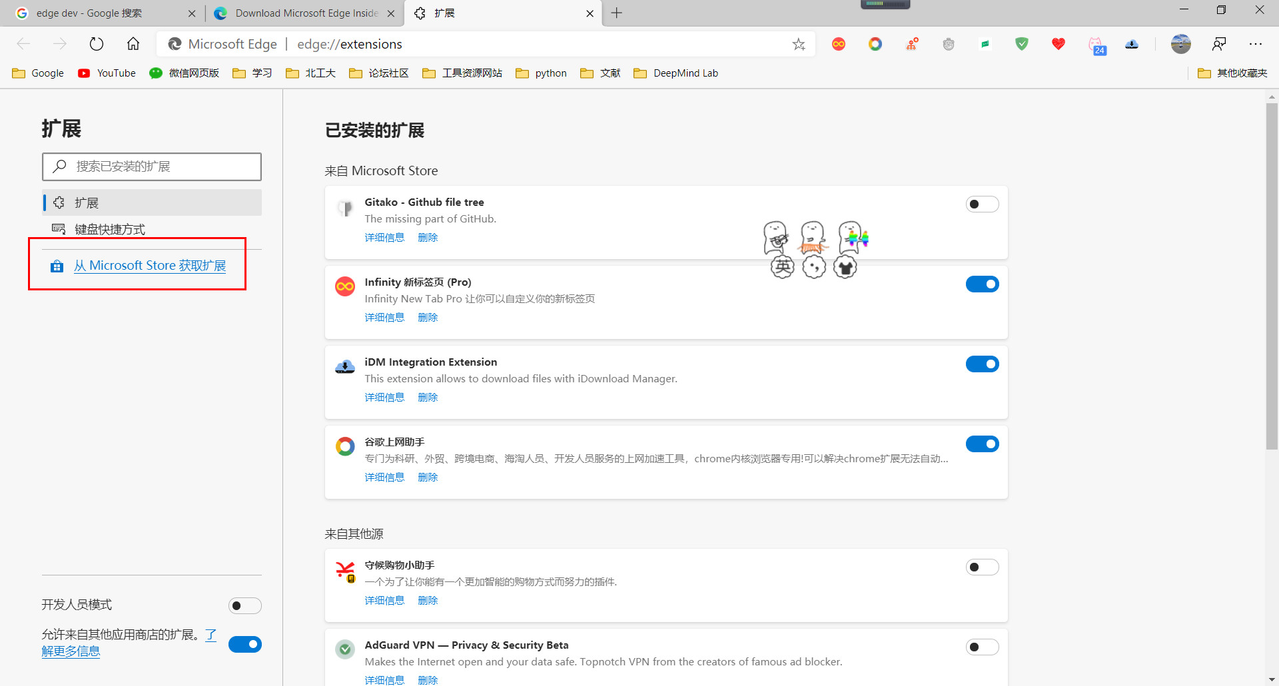
Task: Open the extension icon with 24 badge
Action: pos(1096,45)
